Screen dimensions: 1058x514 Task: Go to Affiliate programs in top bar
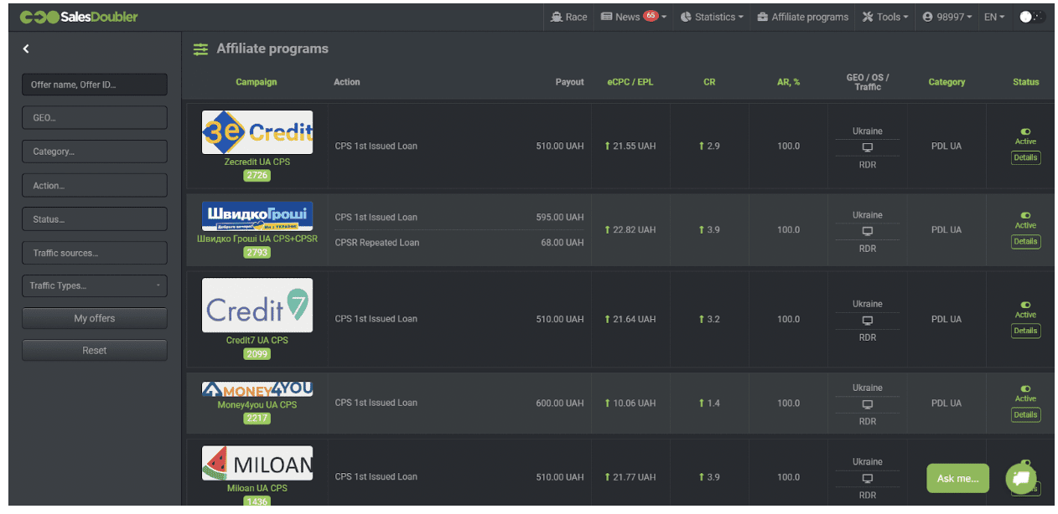[803, 17]
